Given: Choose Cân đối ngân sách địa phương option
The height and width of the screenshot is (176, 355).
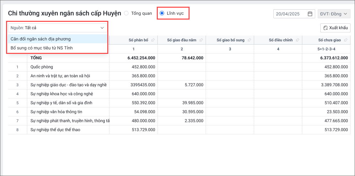Looking at the screenshot, I should click(41, 39).
